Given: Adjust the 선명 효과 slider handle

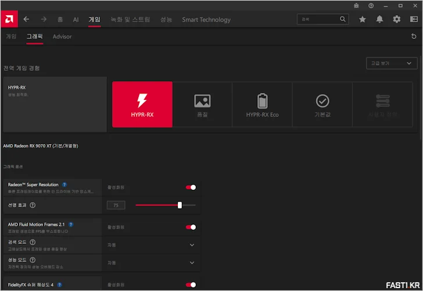Looking at the screenshot, I should (x=180, y=205).
